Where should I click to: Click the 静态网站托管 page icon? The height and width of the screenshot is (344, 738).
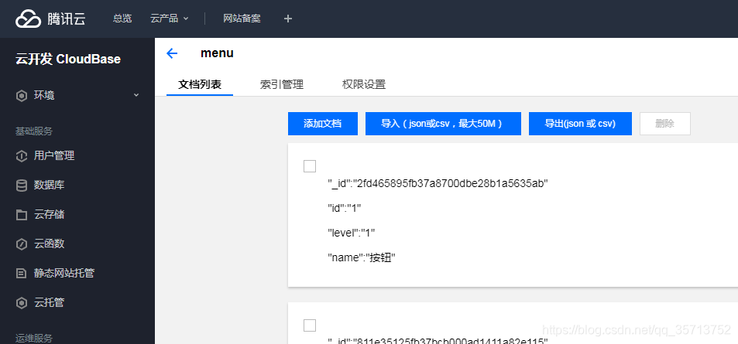tap(22, 274)
